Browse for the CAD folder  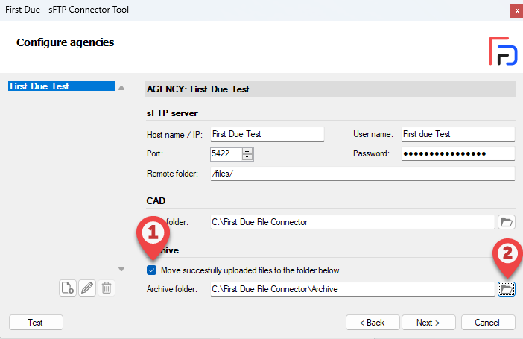[507, 222]
